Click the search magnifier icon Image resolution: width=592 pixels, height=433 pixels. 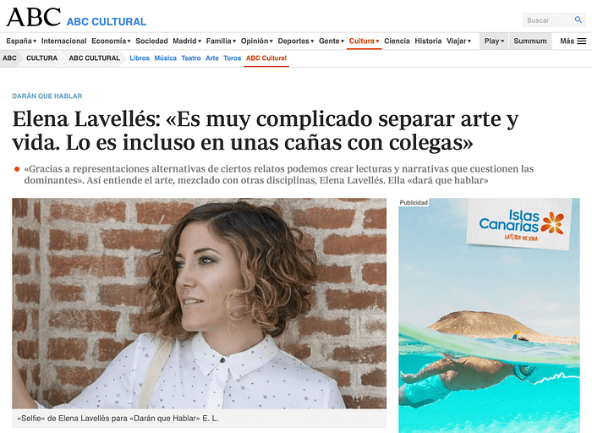point(578,19)
